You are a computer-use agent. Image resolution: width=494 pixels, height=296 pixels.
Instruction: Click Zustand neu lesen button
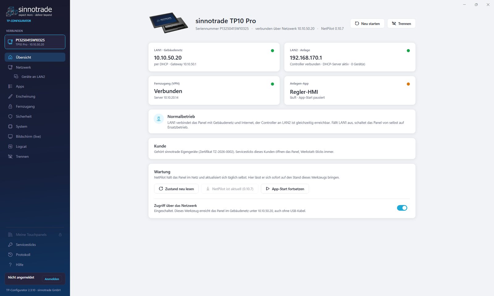pos(176,189)
